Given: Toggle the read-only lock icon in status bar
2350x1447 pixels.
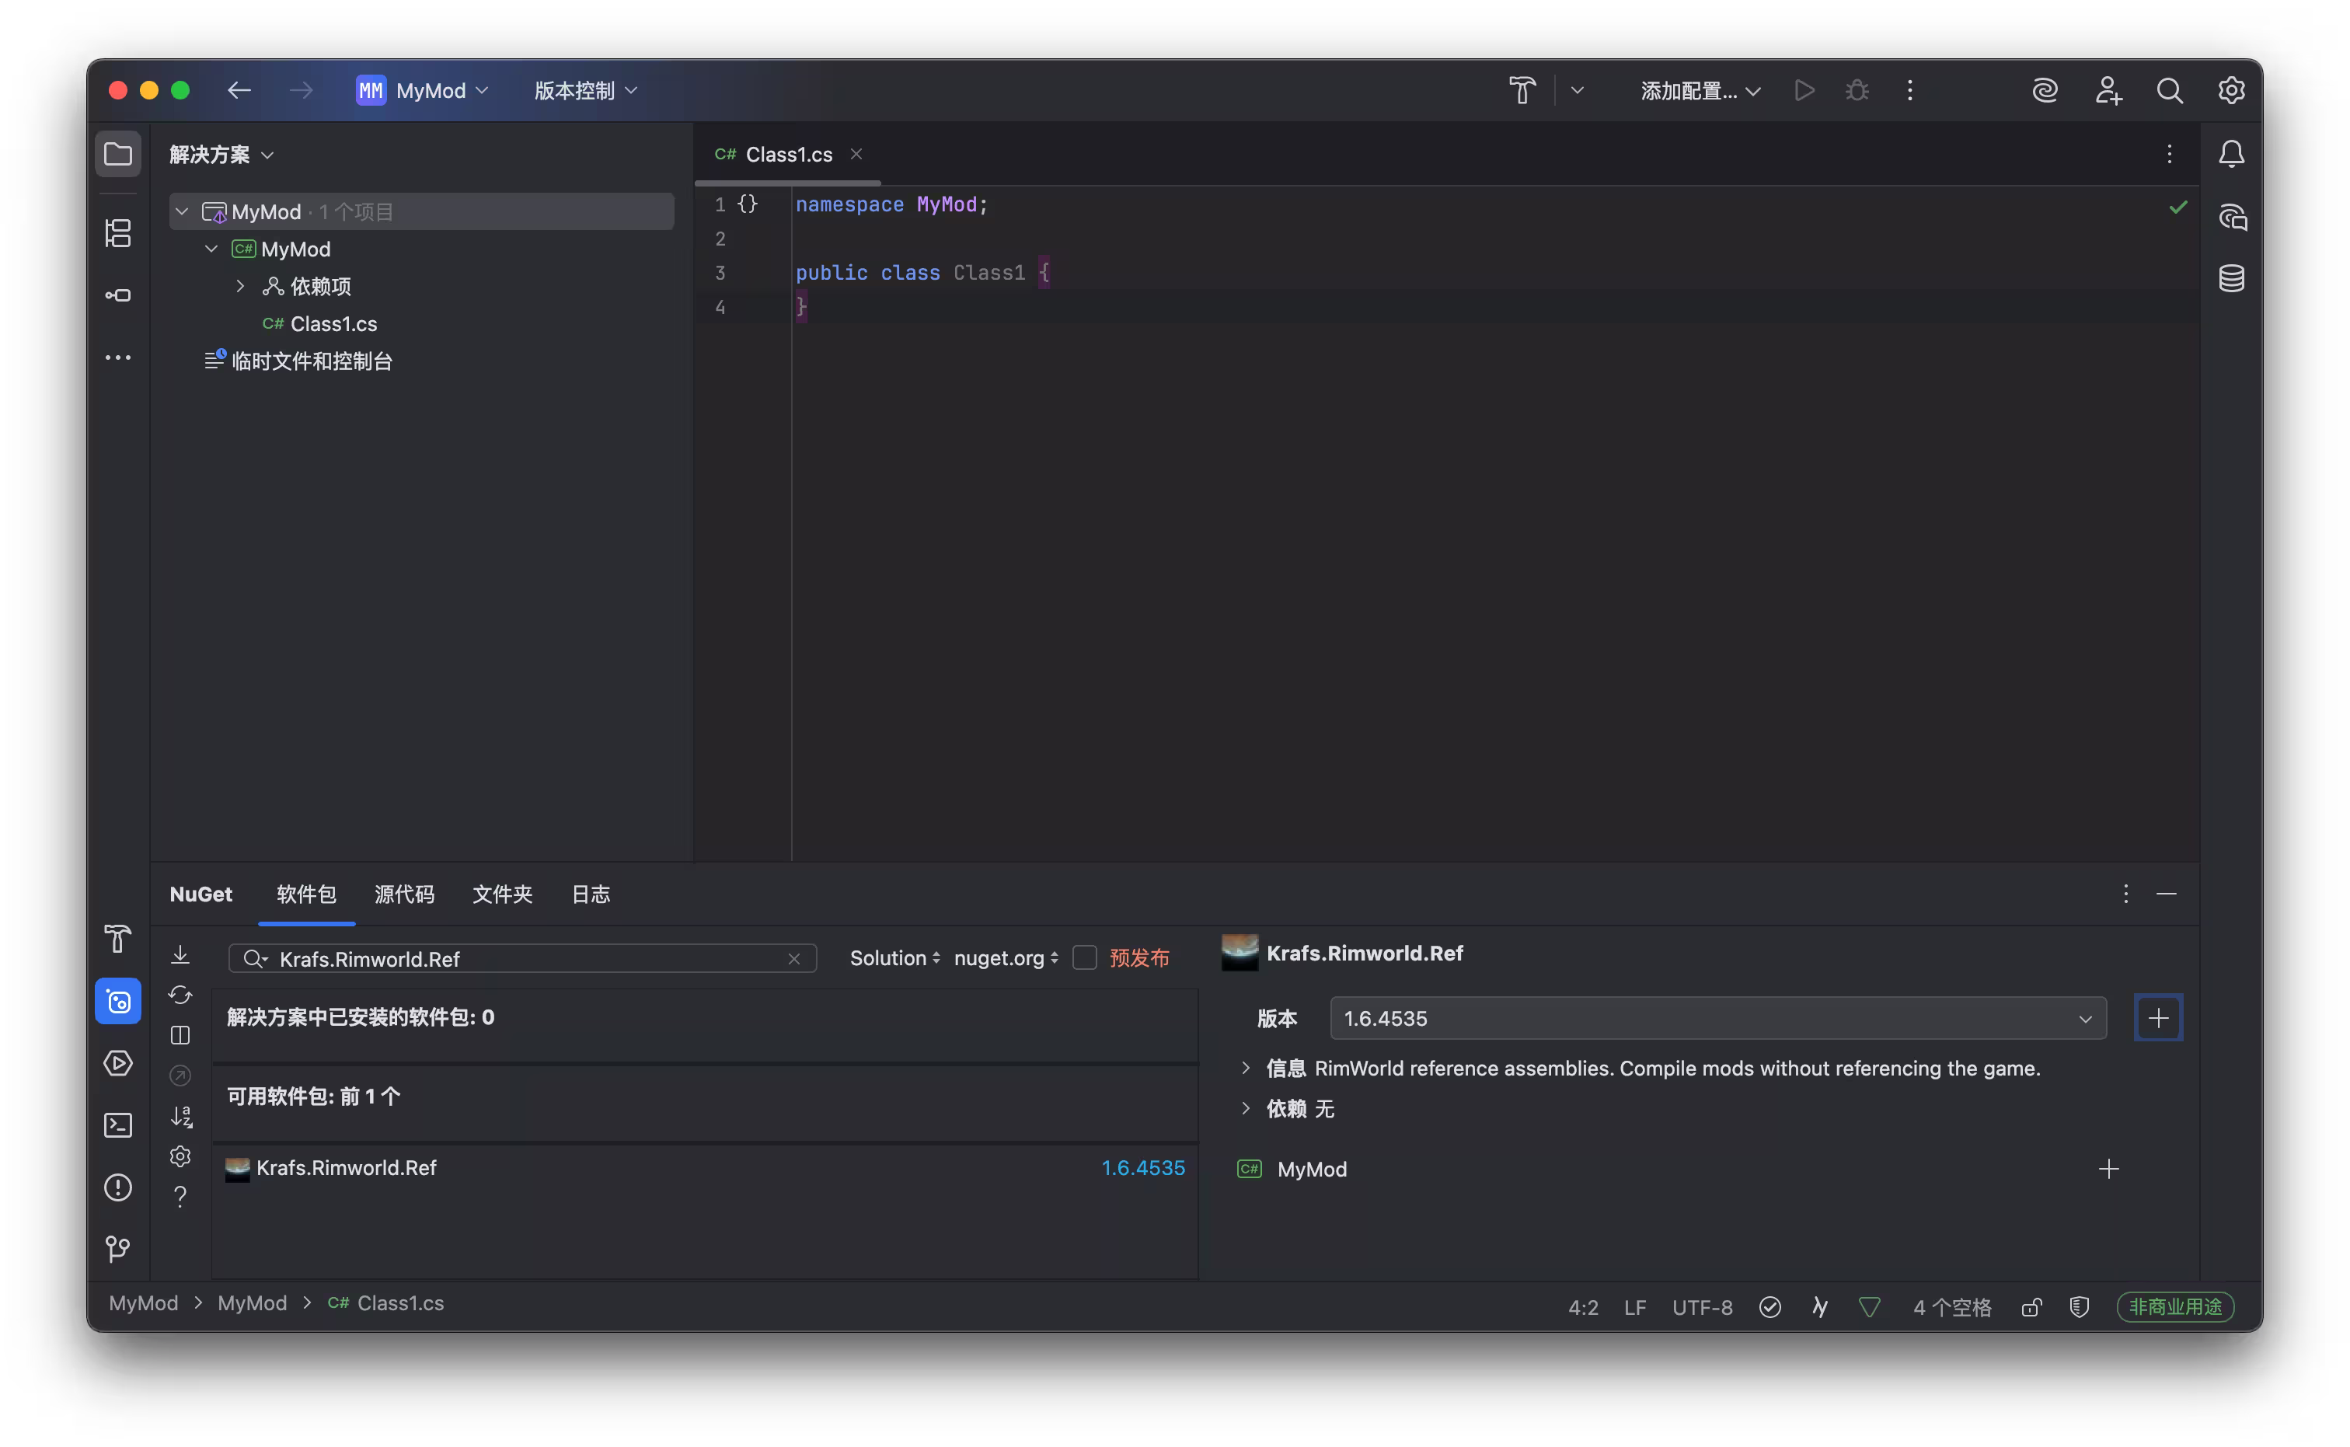Looking at the screenshot, I should pos(2031,1307).
